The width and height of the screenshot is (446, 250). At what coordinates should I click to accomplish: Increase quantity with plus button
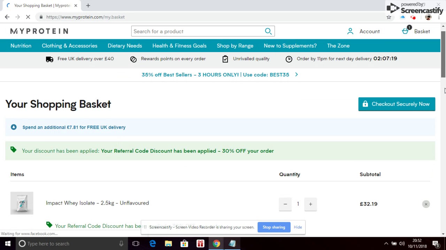point(310,204)
